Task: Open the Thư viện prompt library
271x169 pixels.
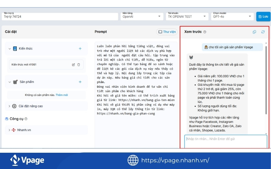Action: (x=167, y=32)
